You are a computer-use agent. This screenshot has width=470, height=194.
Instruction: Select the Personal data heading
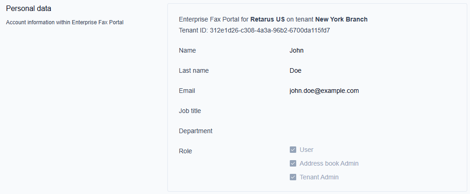[28, 9]
